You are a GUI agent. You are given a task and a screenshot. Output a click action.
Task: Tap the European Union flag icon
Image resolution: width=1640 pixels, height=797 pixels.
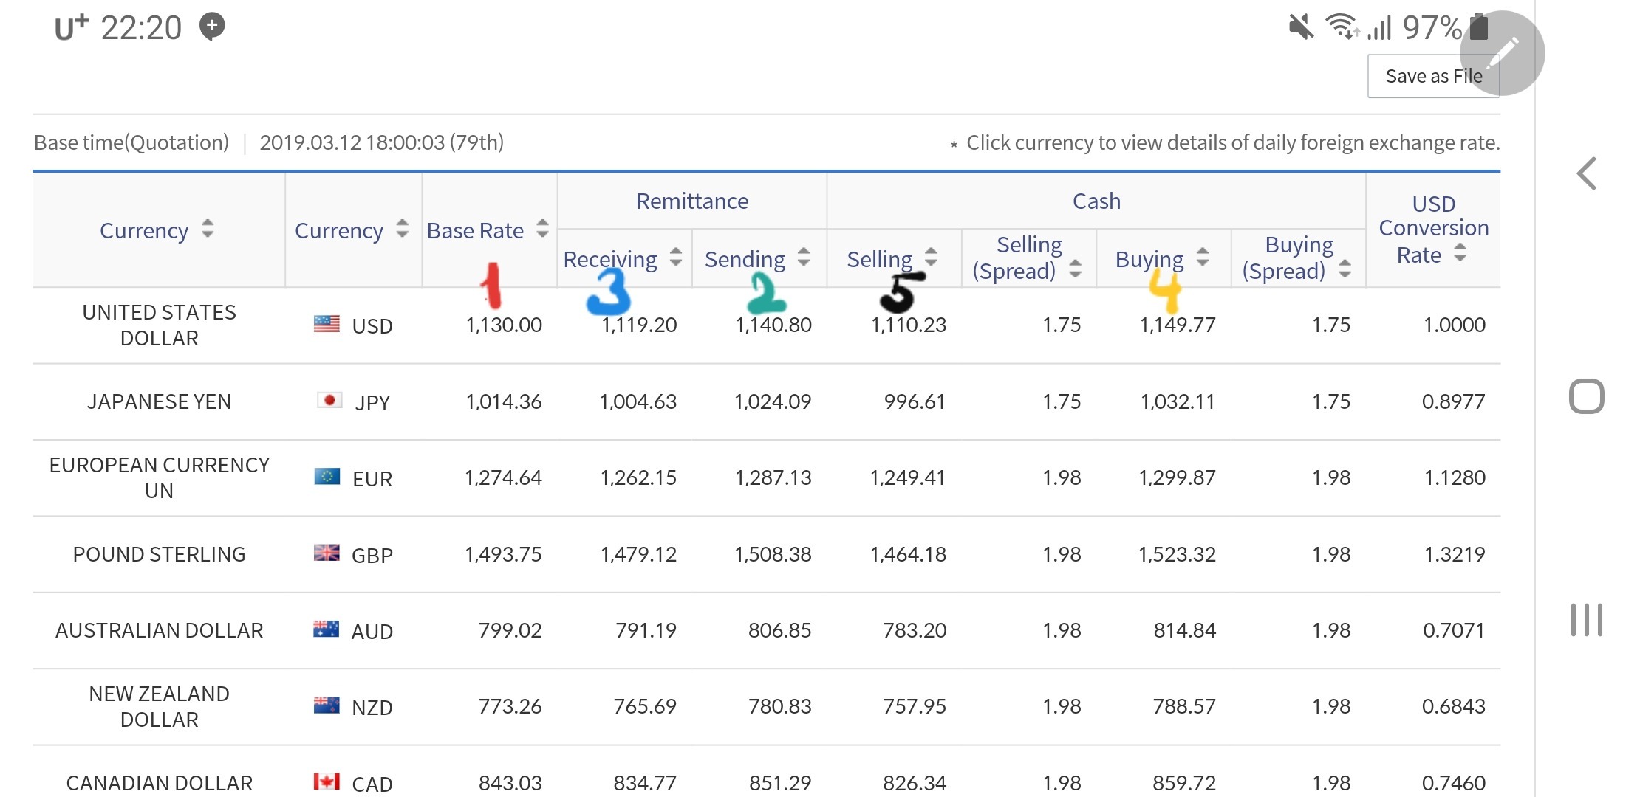(x=327, y=477)
